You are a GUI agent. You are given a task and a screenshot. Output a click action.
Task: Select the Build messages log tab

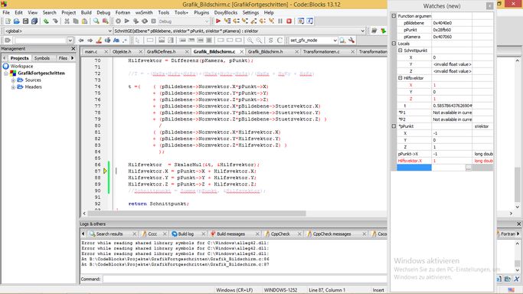(230, 234)
